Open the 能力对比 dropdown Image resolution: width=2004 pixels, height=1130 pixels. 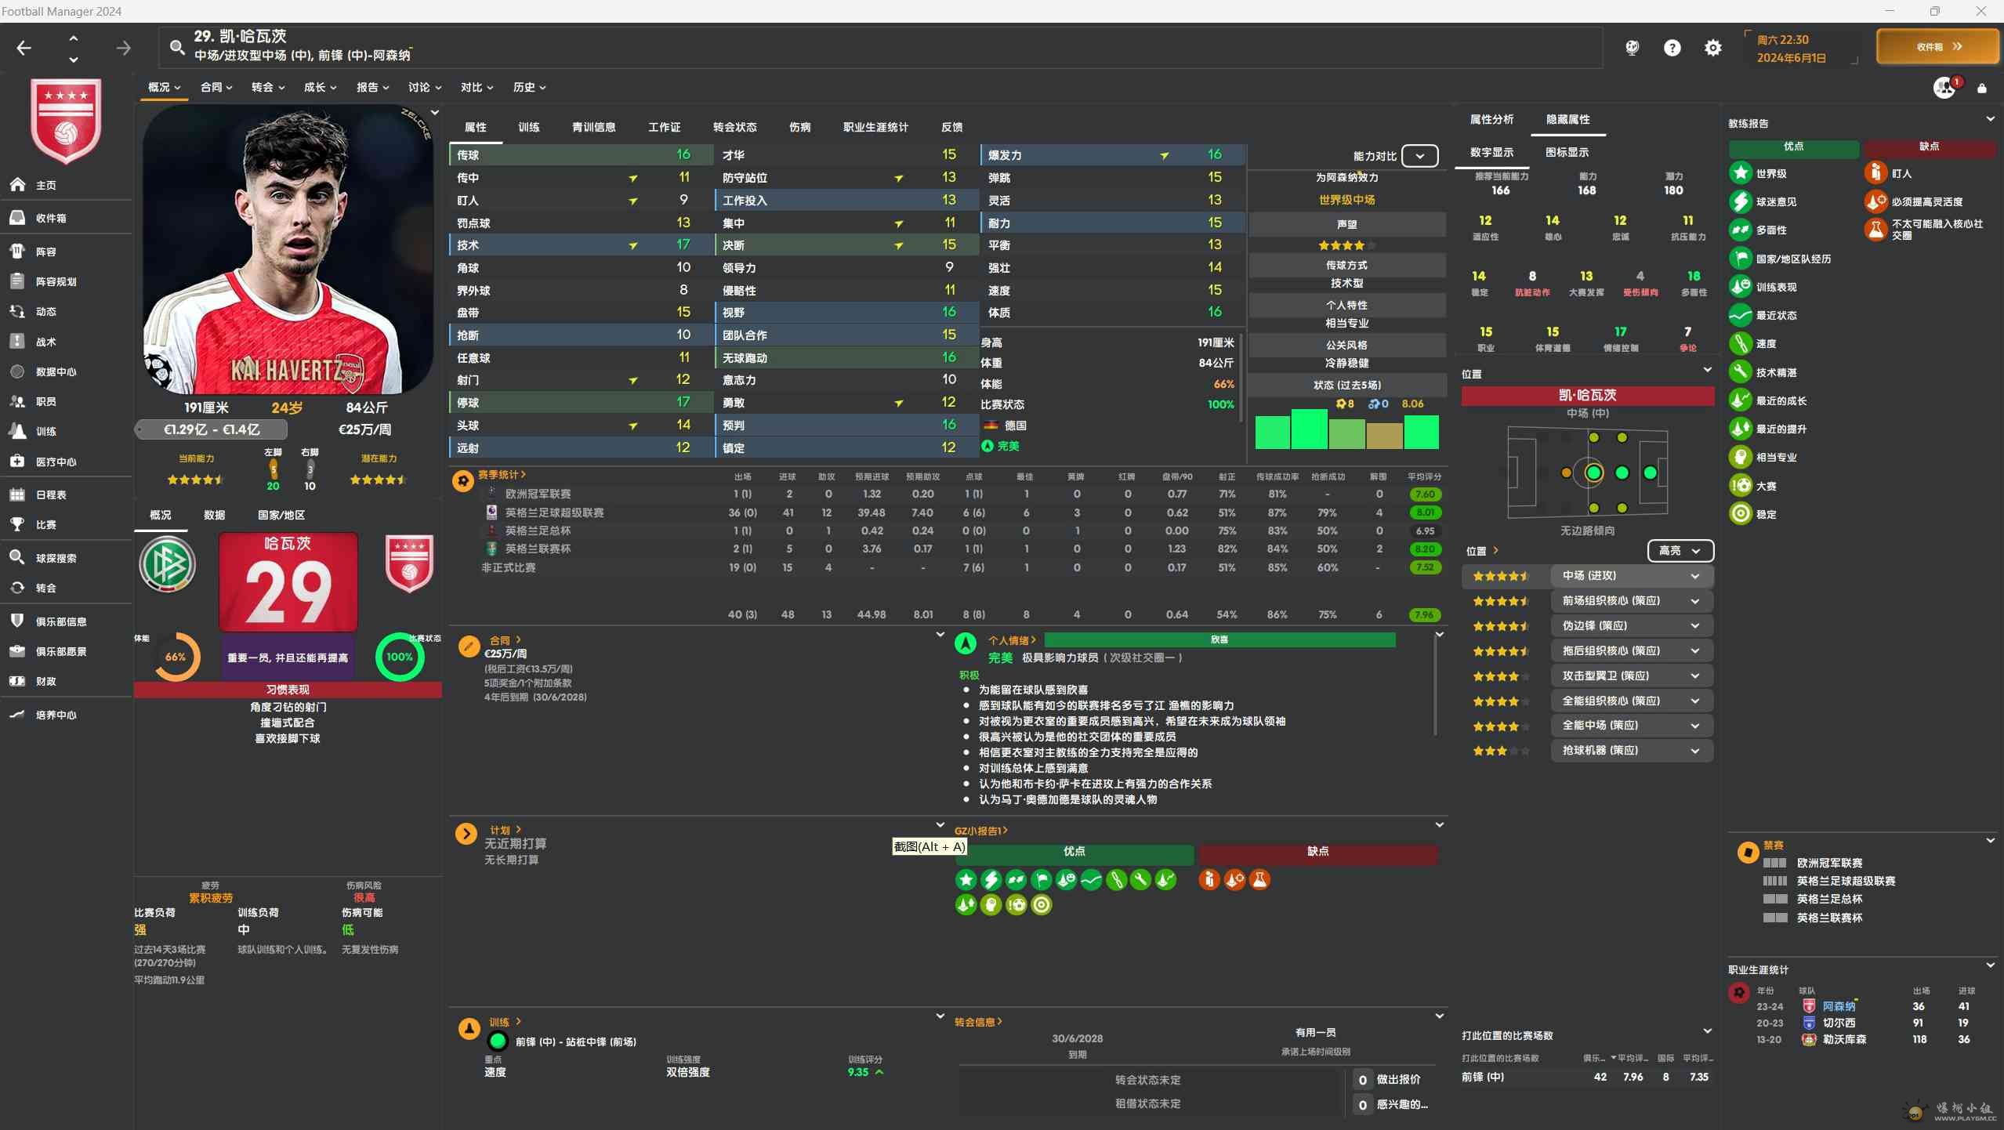[1419, 156]
